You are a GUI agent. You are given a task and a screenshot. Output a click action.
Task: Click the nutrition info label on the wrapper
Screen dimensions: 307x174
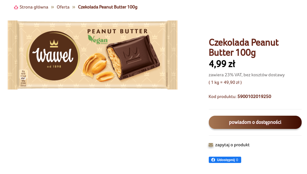point(23,78)
